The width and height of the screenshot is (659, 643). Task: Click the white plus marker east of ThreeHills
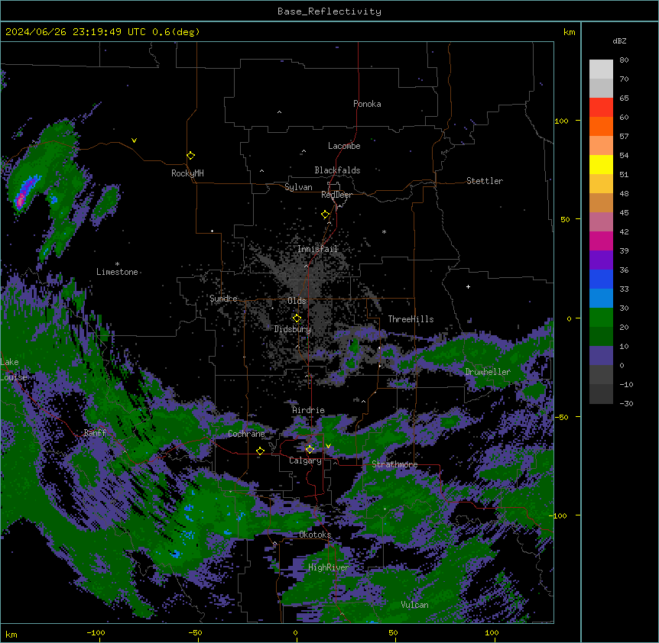coord(468,286)
